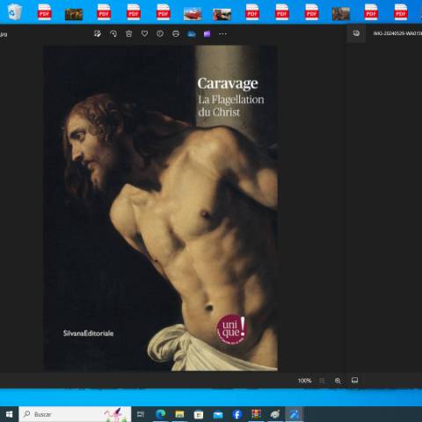Viewport: 422px width, 422px height.
Task: Show file info with the info icon
Action: 160,33
